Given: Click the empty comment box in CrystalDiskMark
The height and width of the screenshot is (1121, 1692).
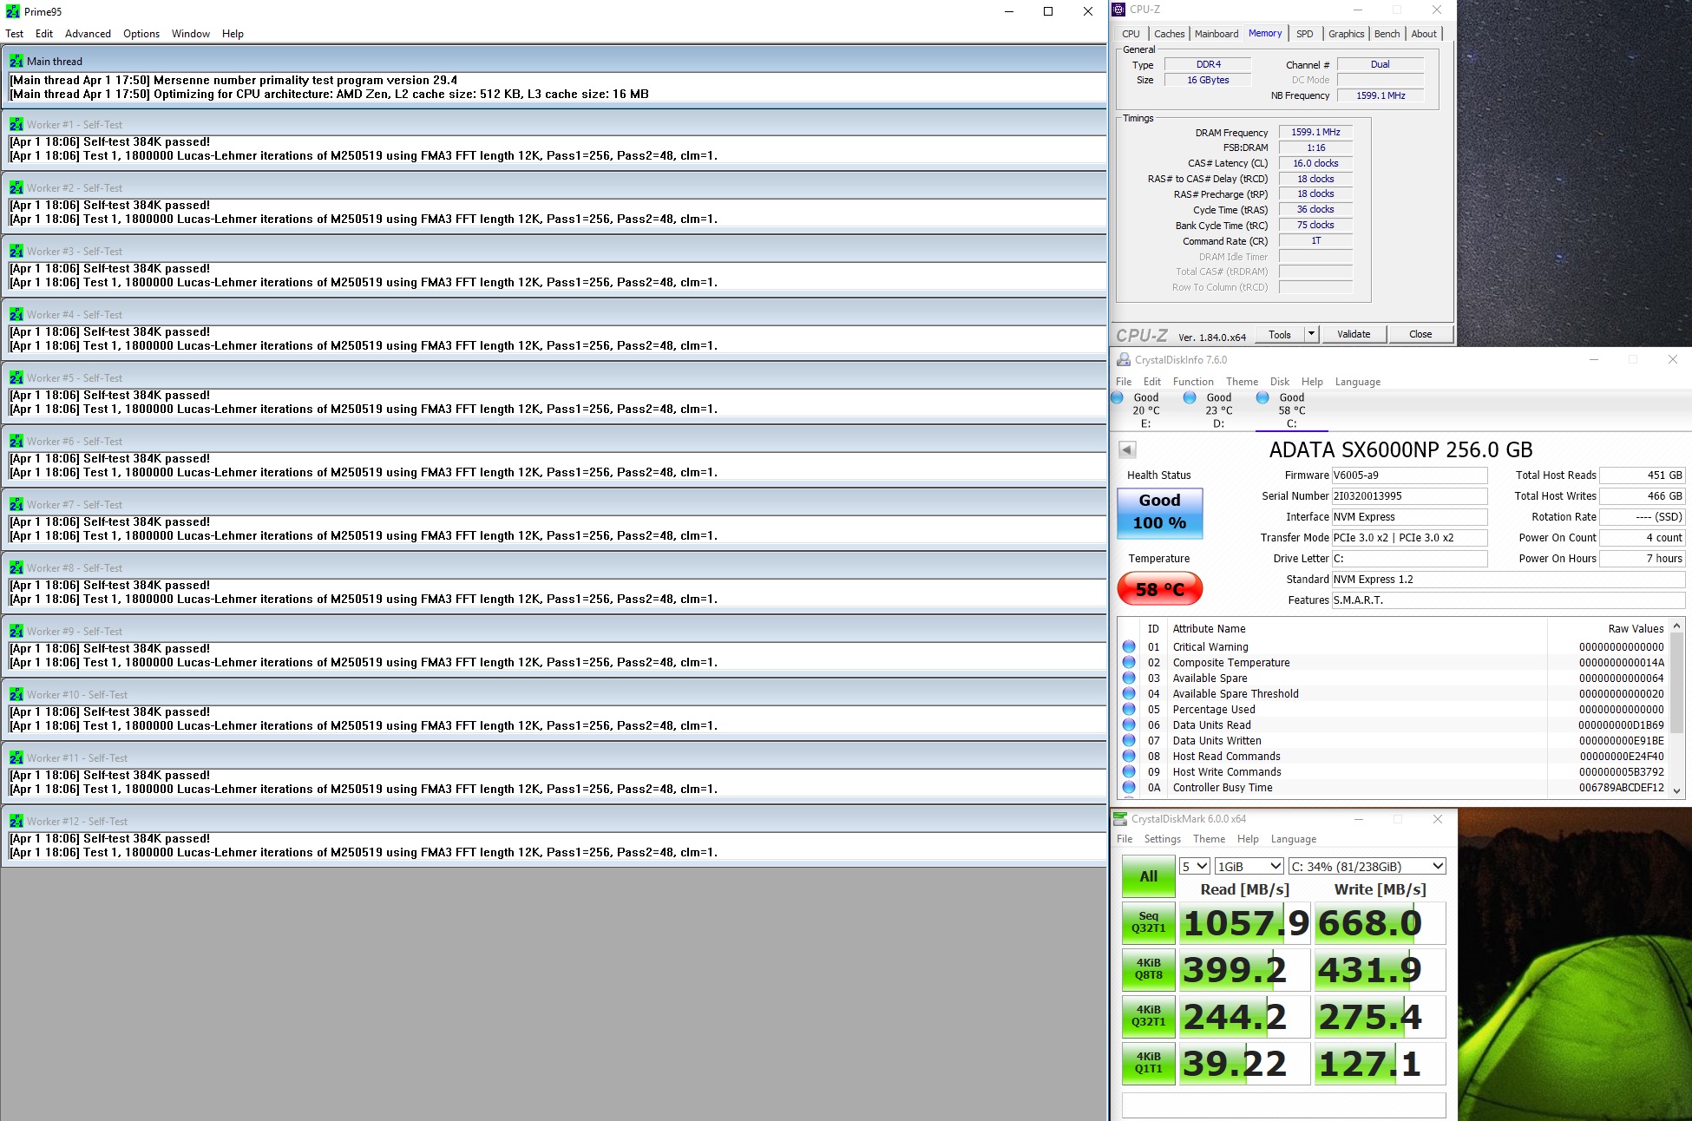Looking at the screenshot, I should tap(1284, 1105).
